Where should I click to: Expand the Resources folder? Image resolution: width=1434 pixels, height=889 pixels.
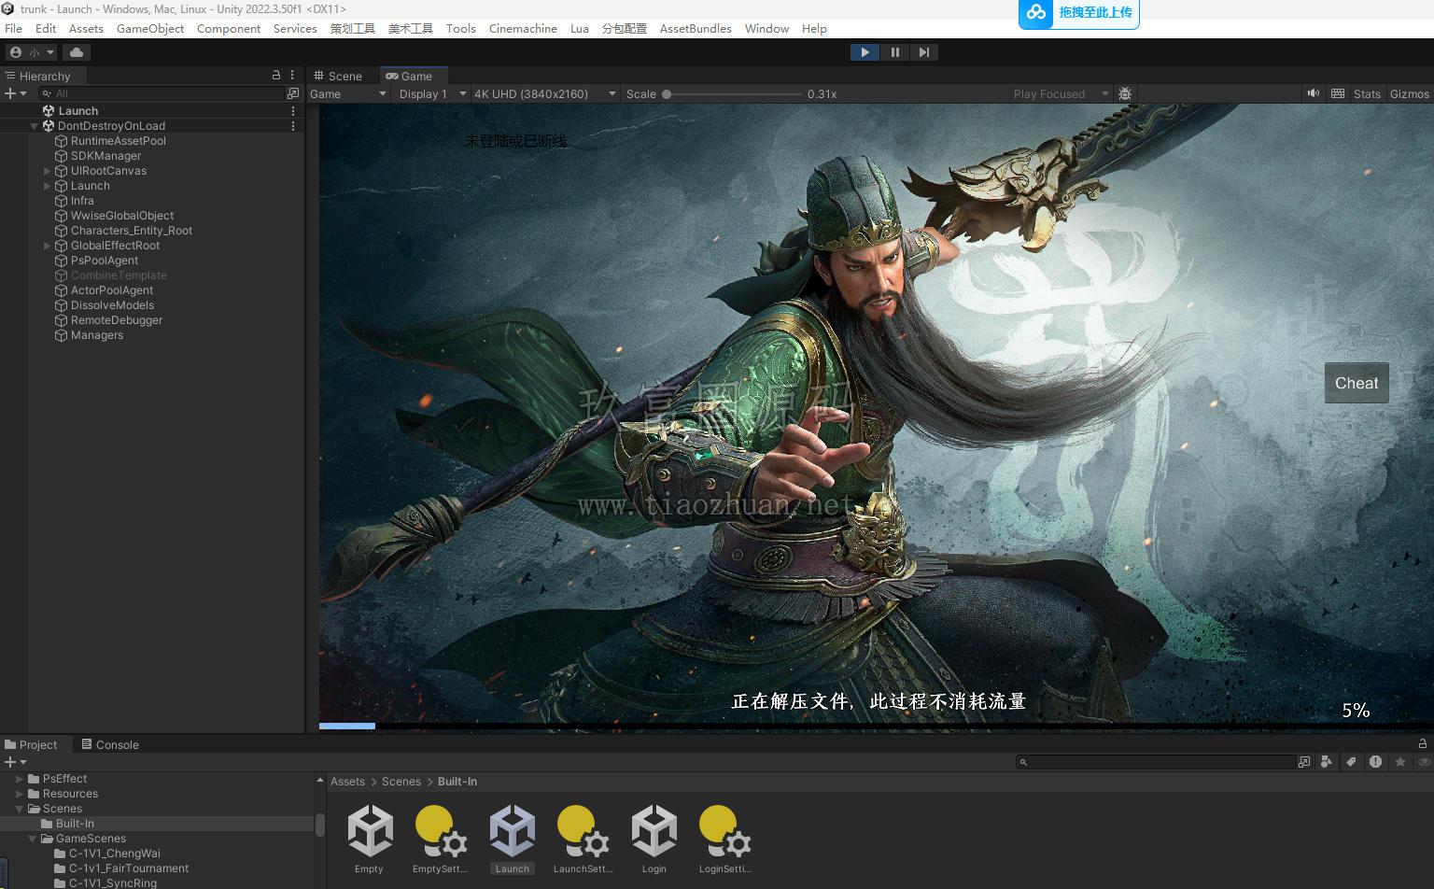click(x=20, y=794)
